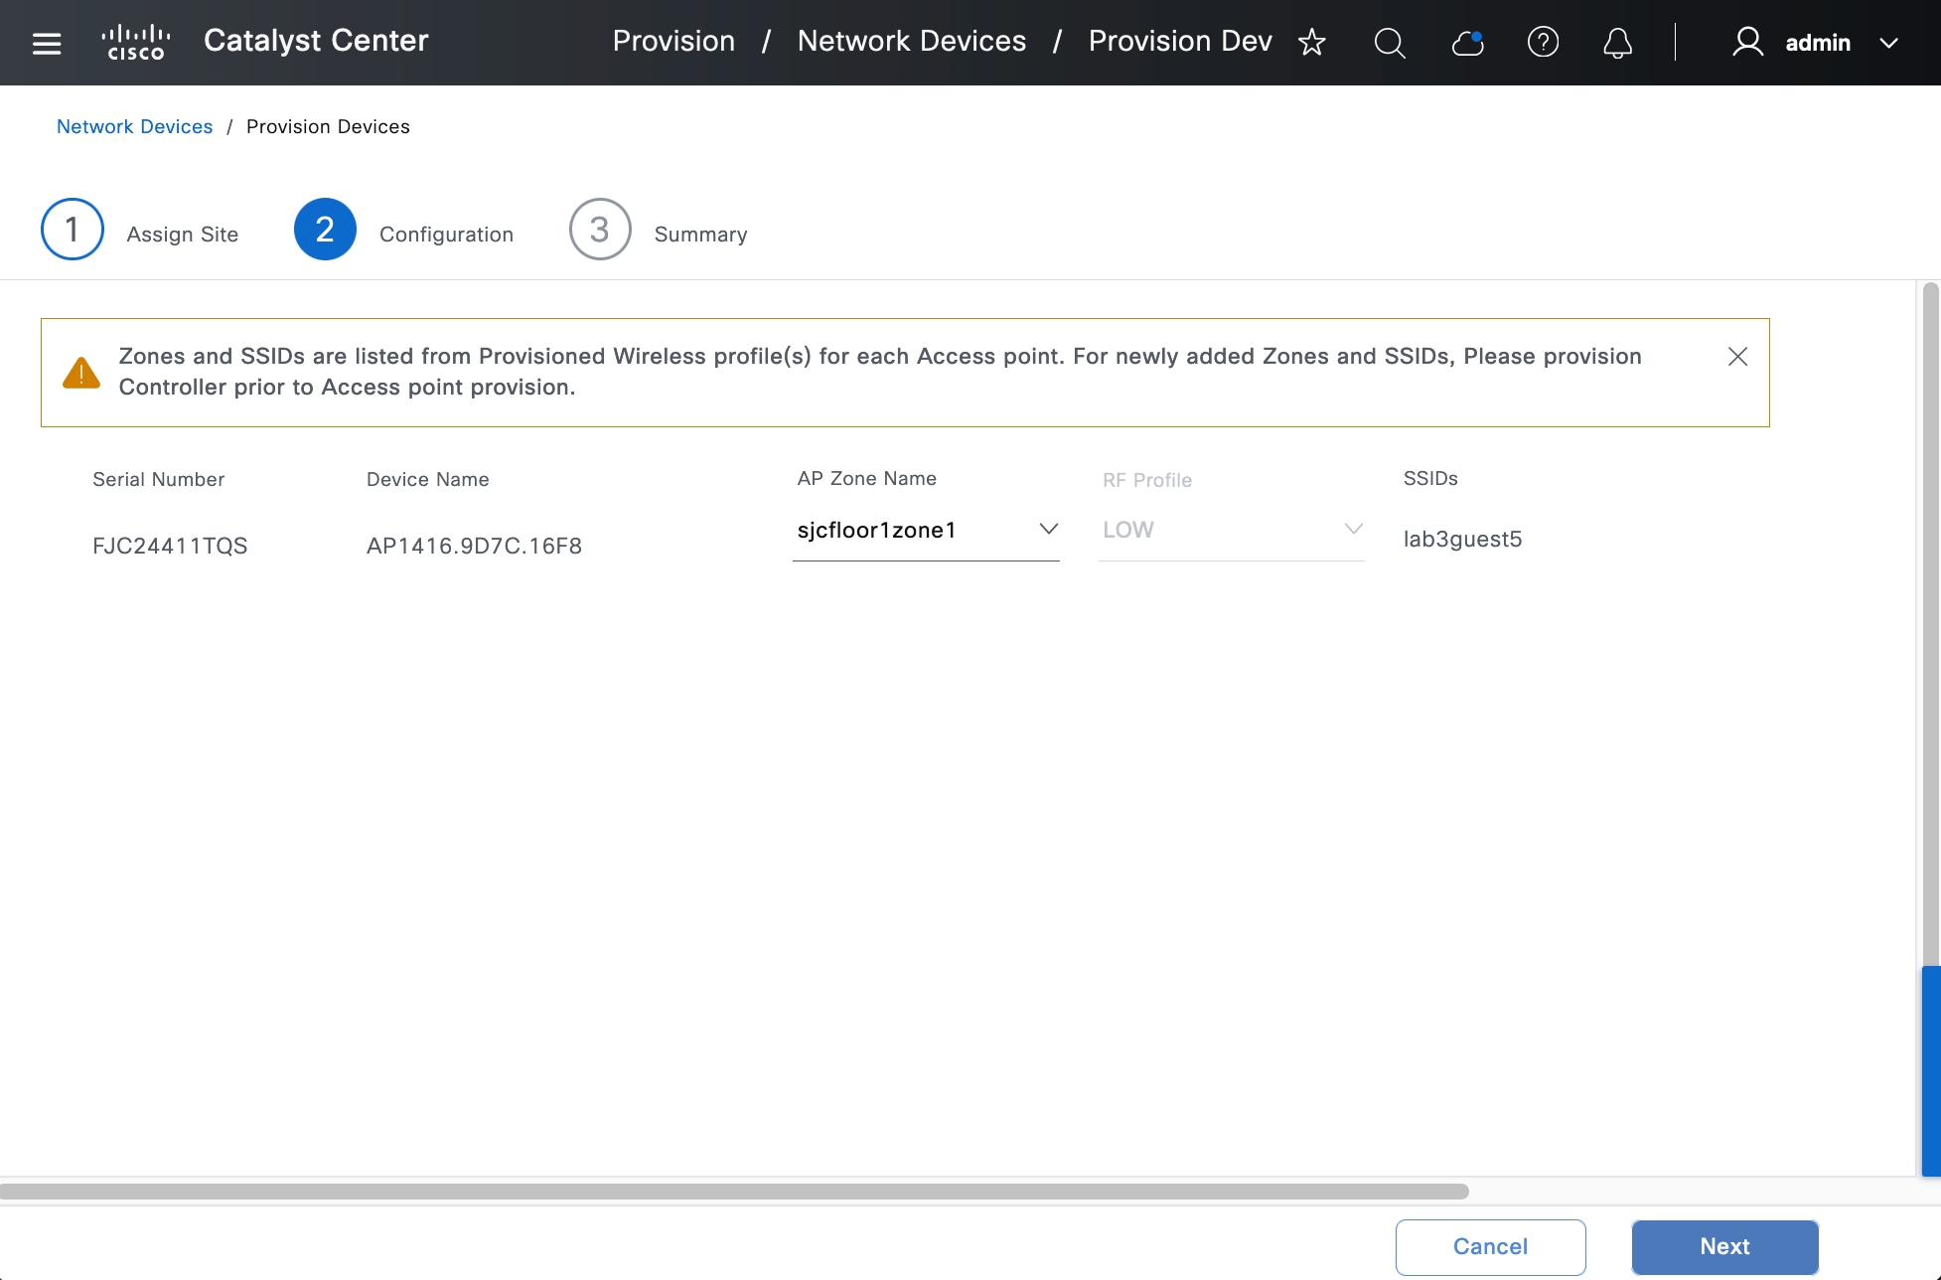1941x1280 pixels.
Task: Dismiss the Zones and SSIDs warning banner
Action: (1737, 357)
